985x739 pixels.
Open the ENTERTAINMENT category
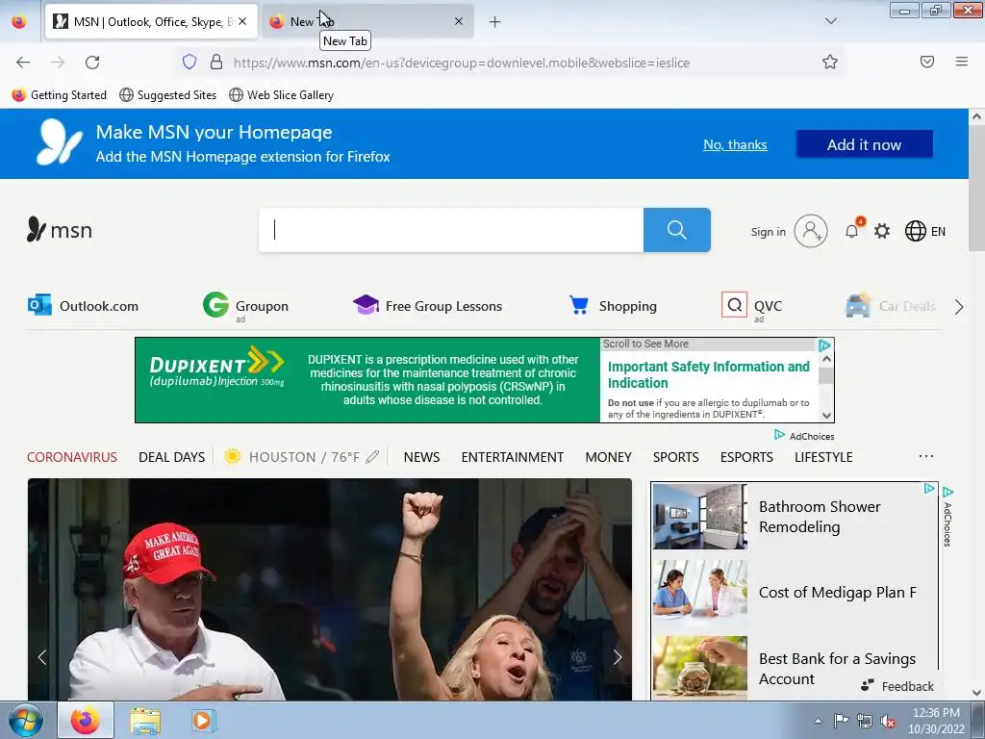pyautogui.click(x=513, y=457)
